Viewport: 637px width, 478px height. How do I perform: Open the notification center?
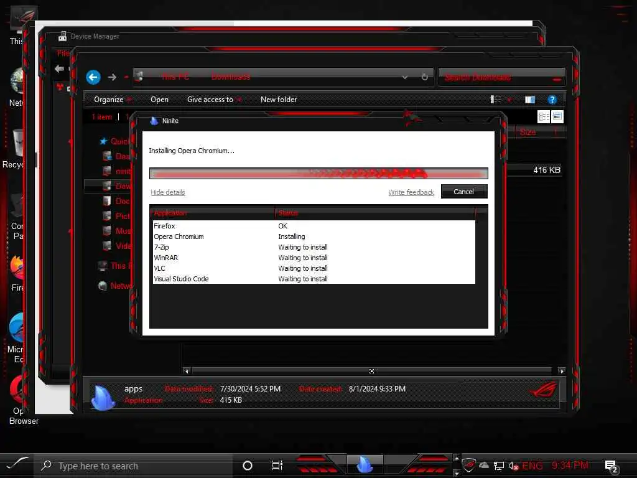coord(611,466)
